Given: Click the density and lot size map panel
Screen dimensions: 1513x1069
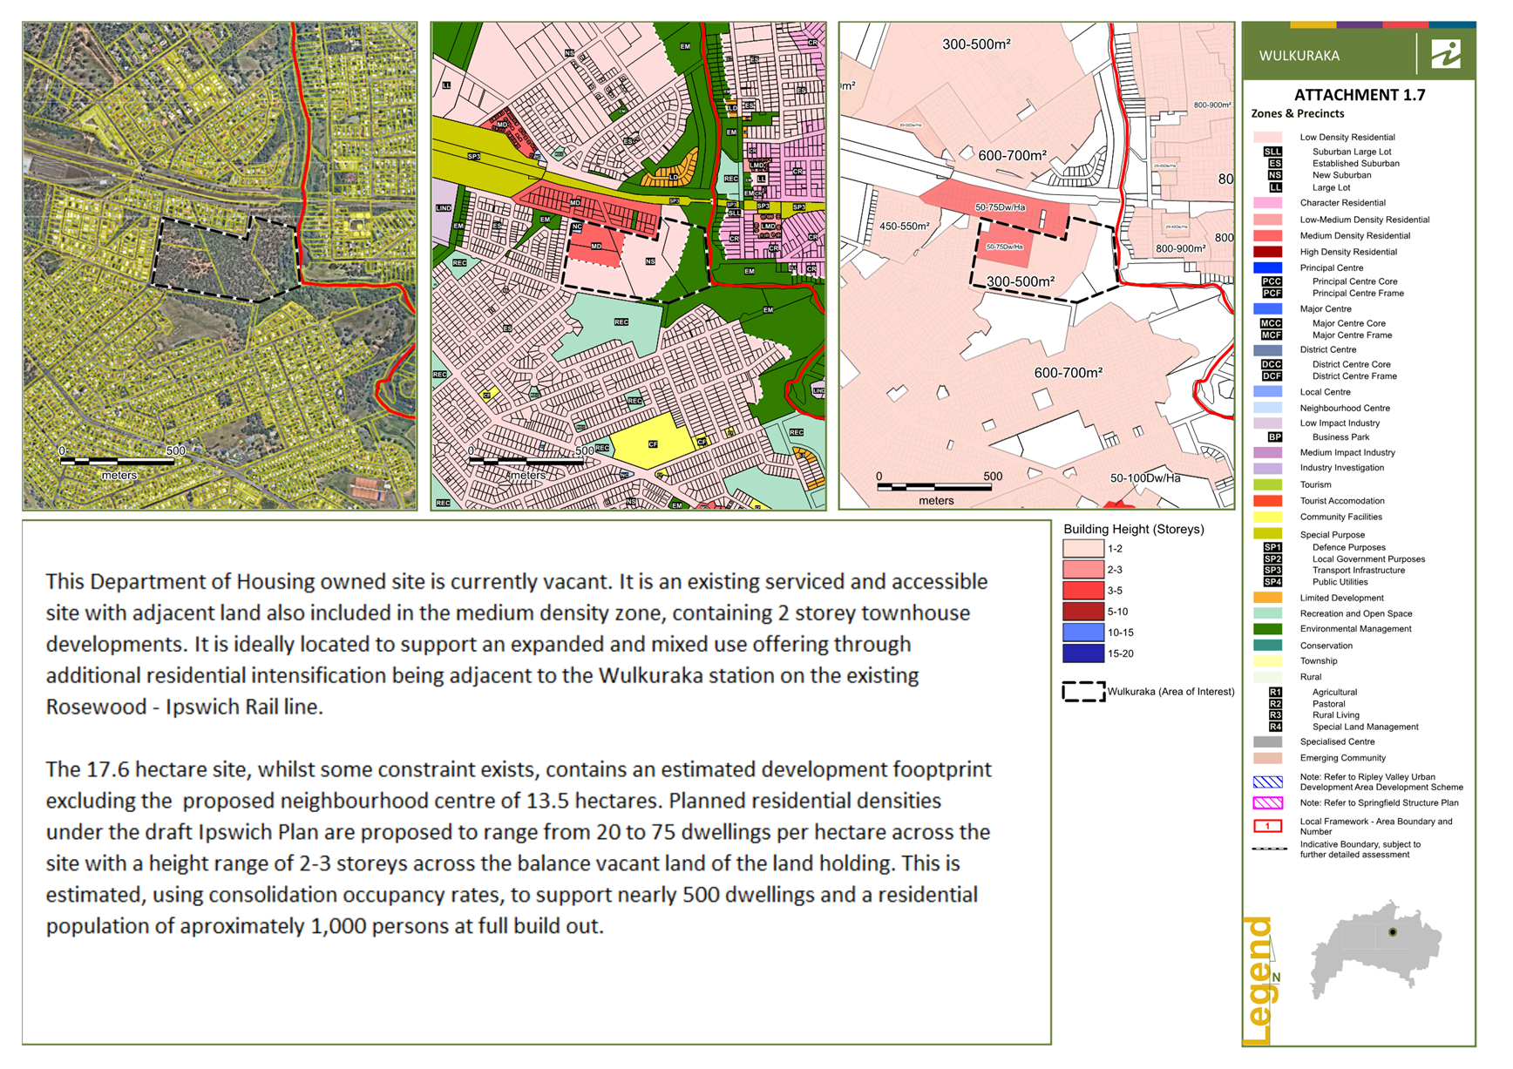Looking at the screenshot, I should point(1036,266).
